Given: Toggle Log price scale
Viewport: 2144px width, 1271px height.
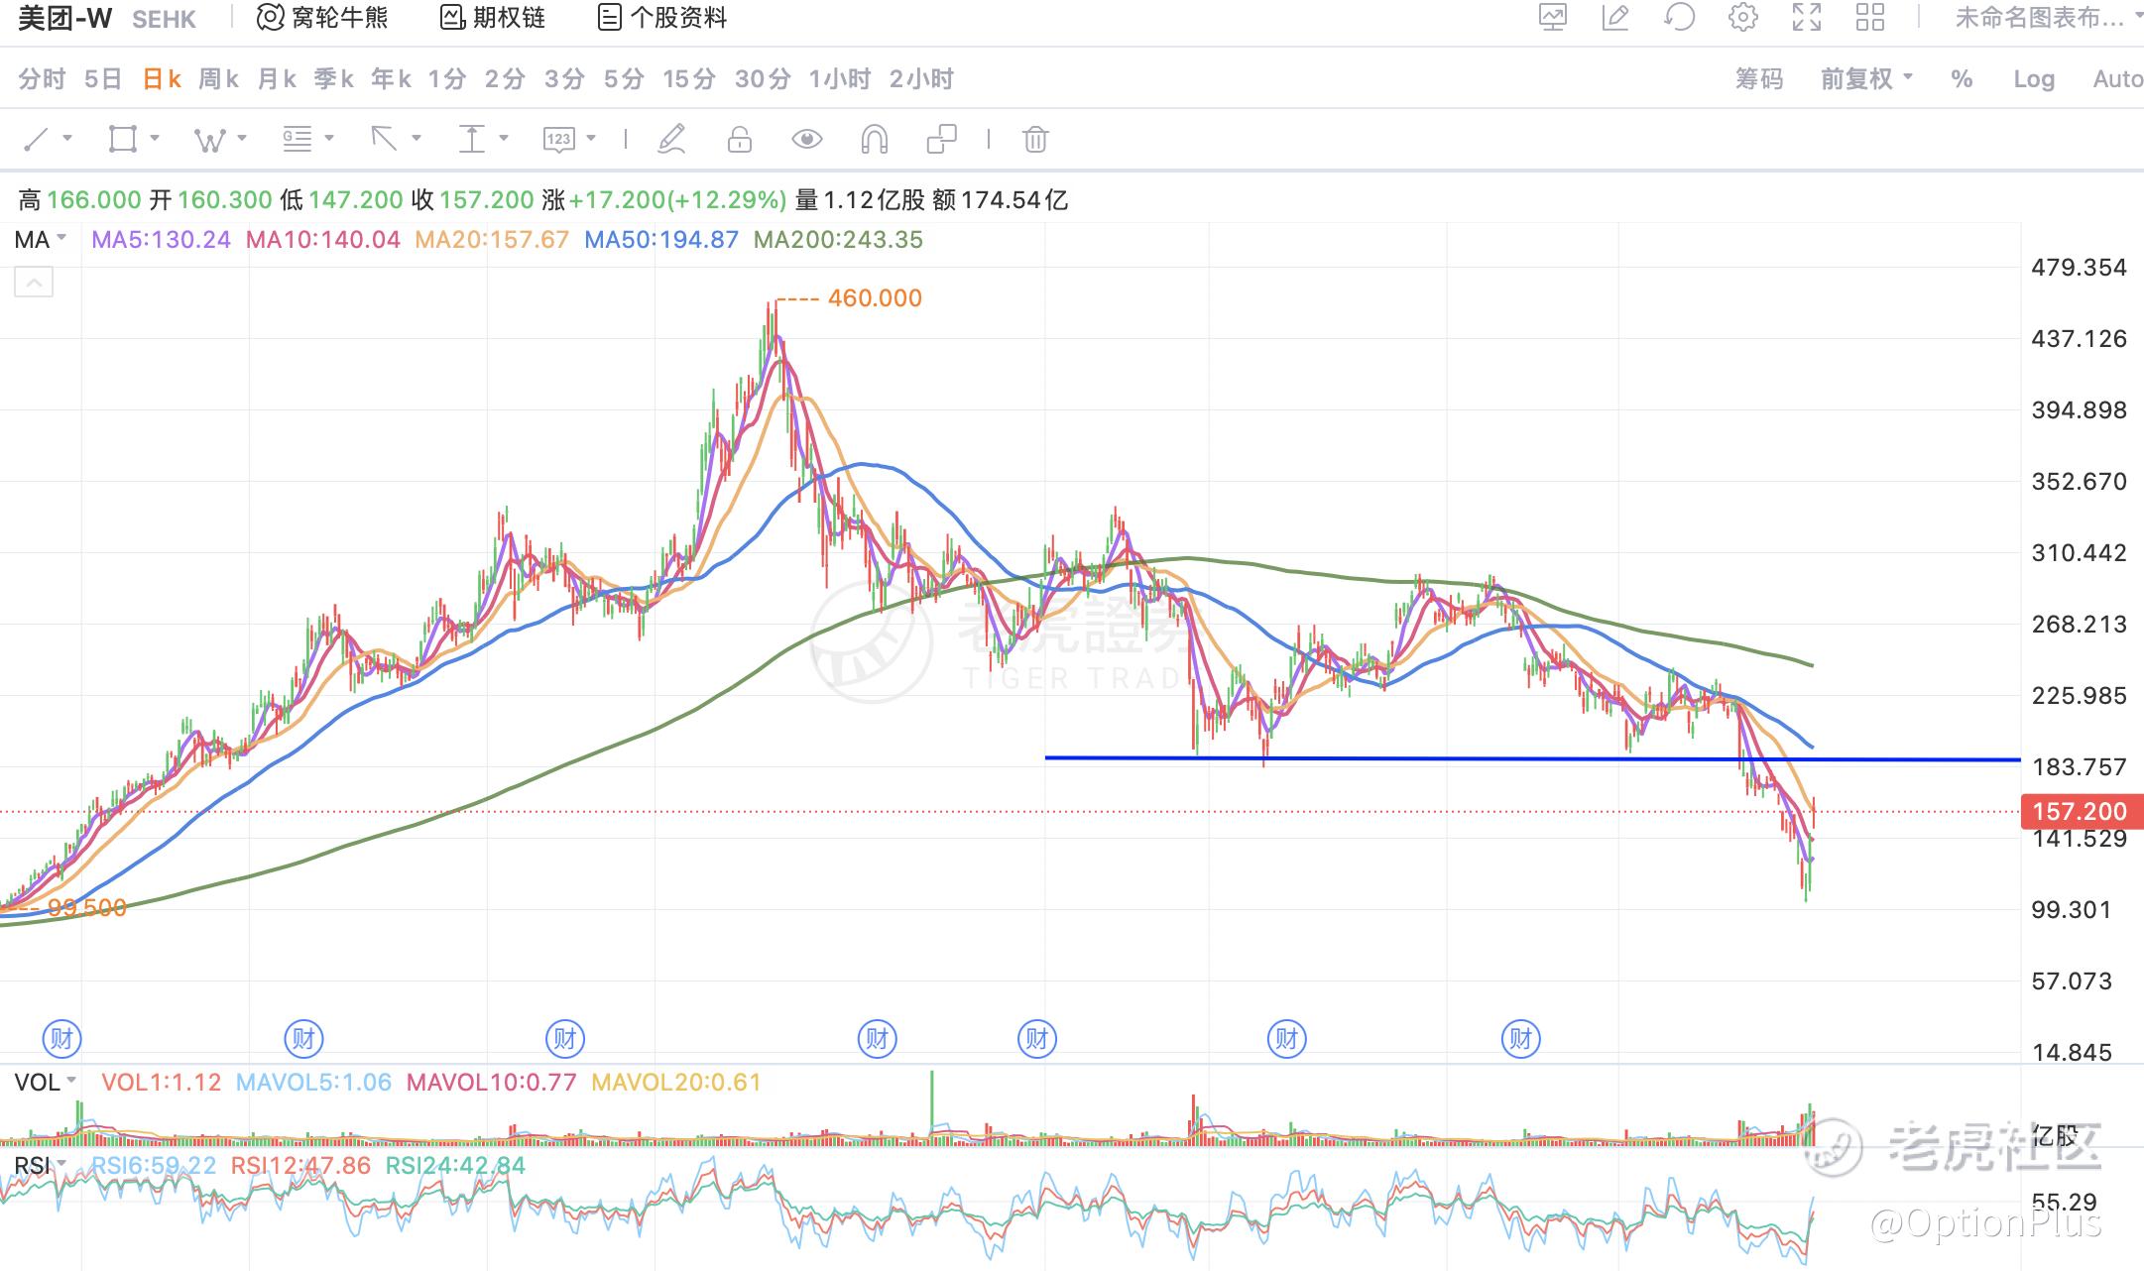Looking at the screenshot, I should click(2034, 79).
